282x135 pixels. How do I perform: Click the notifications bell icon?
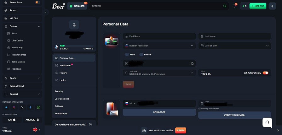click(234, 6)
